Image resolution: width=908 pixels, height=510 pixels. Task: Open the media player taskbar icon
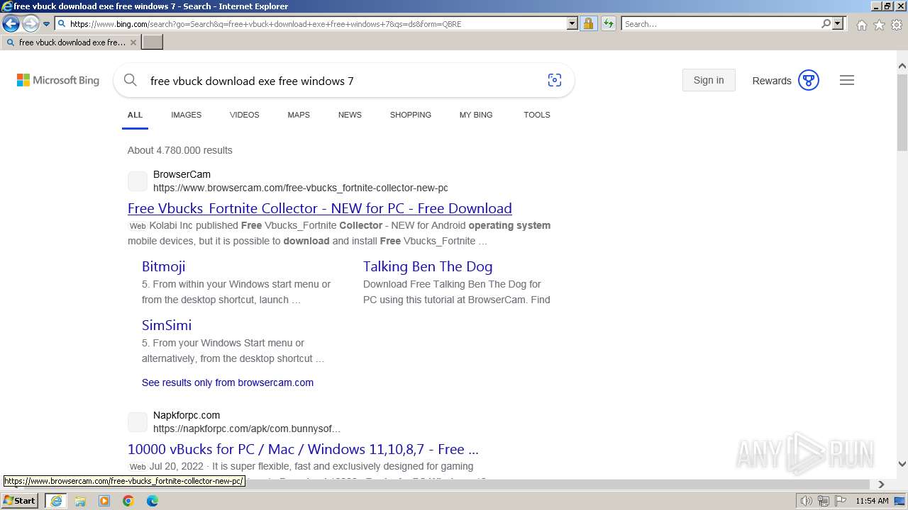(x=104, y=501)
